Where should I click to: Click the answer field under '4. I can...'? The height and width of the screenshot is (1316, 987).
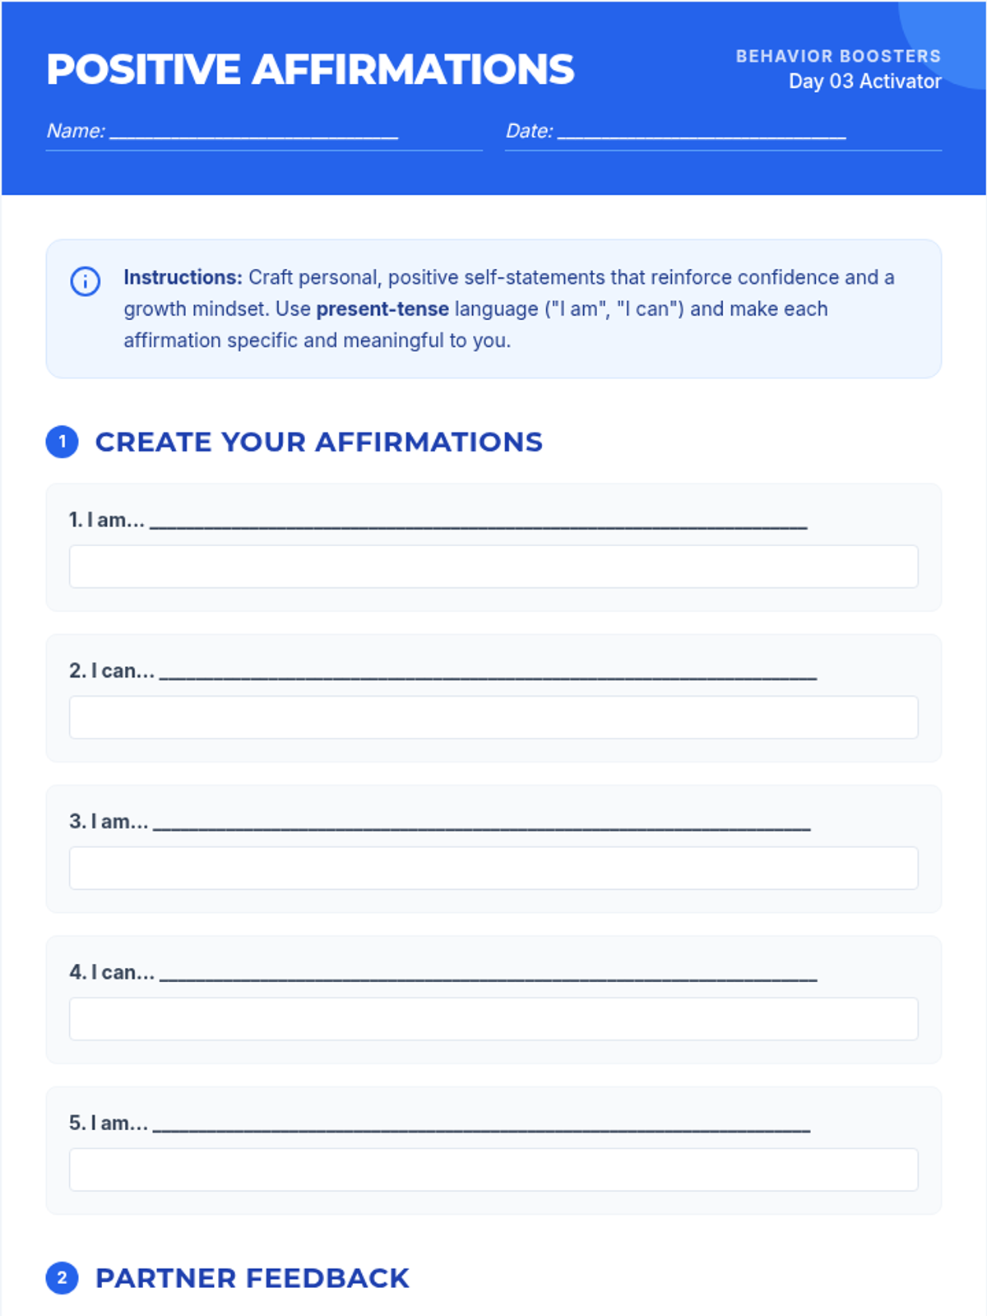tap(493, 1019)
